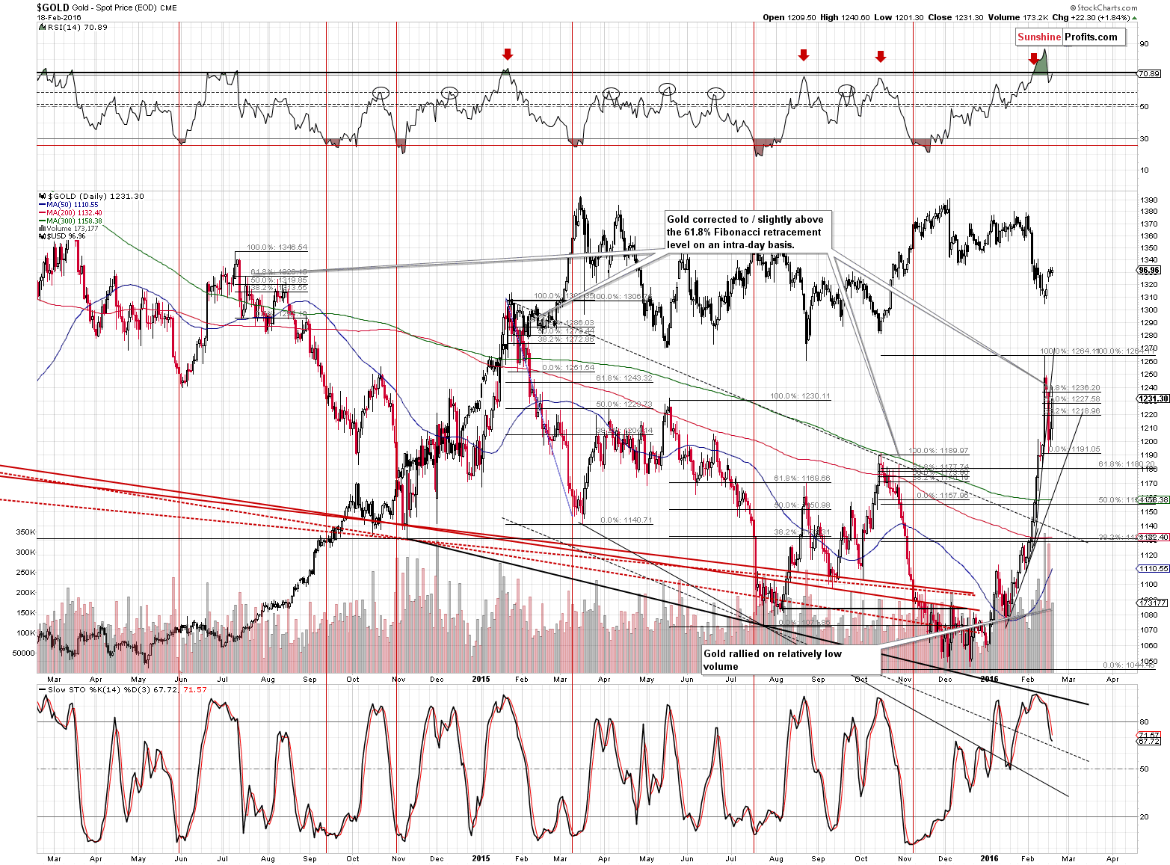Click the Open 1209.50 header value

(x=789, y=17)
